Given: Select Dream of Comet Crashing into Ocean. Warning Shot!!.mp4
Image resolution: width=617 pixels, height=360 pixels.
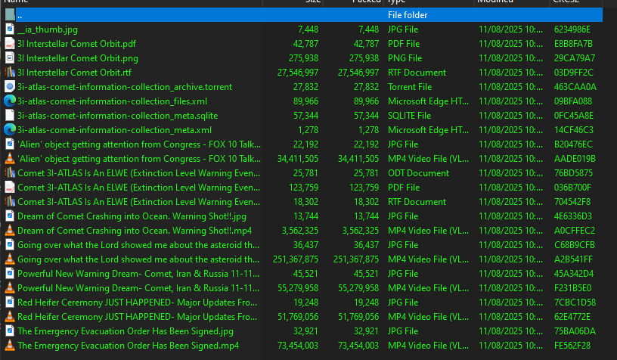Looking at the screenshot, I should click(135, 231).
